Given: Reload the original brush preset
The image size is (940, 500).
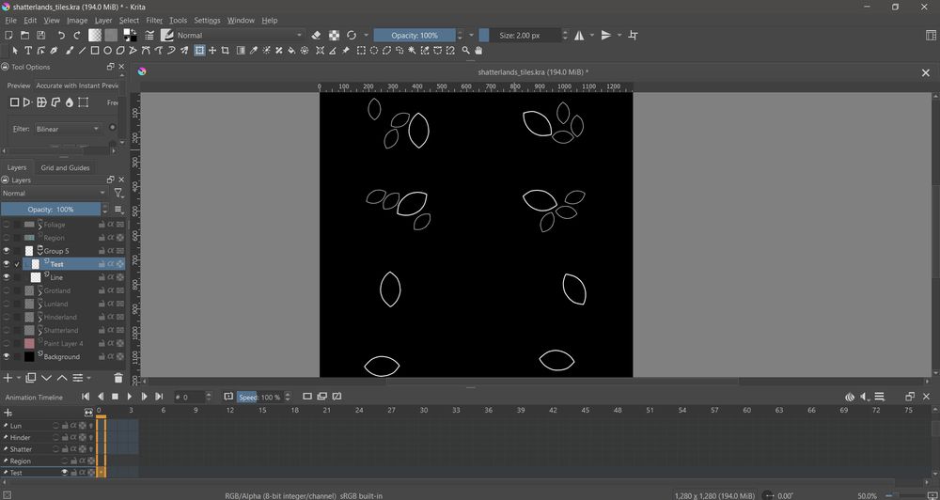Looking at the screenshot, I should pyautogui.click(x=352, y=36).
